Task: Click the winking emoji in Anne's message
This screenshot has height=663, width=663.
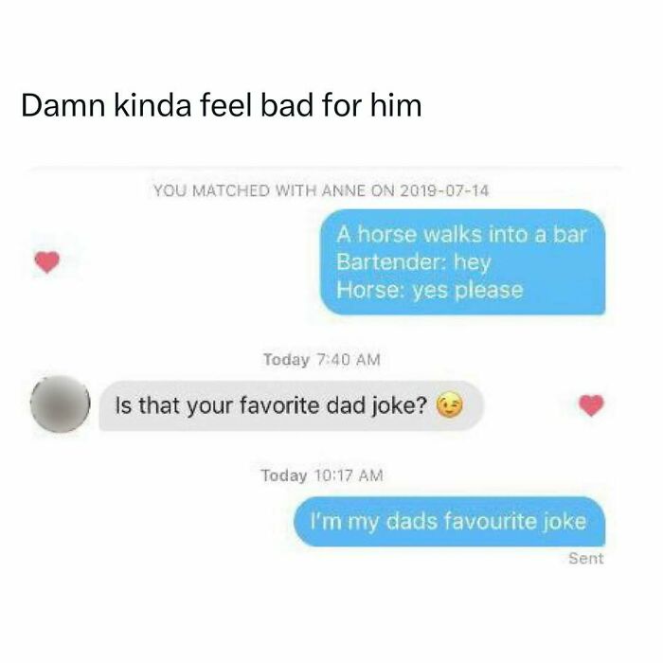Action: [x=449, y=406]
